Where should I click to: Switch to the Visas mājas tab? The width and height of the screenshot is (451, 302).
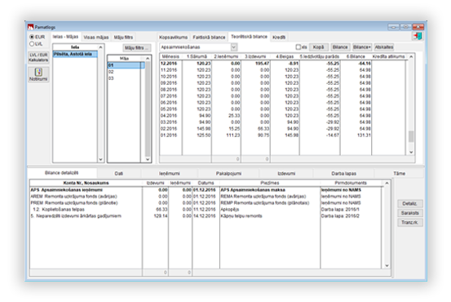click(x=96, y=38)
